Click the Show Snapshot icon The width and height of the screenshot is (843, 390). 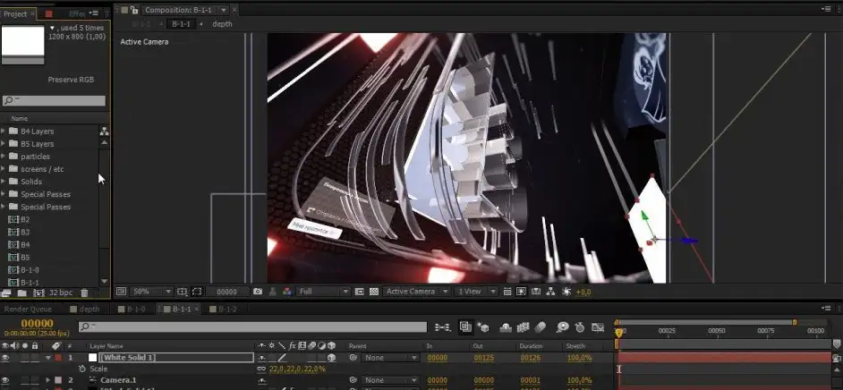(x=273, y=291)
